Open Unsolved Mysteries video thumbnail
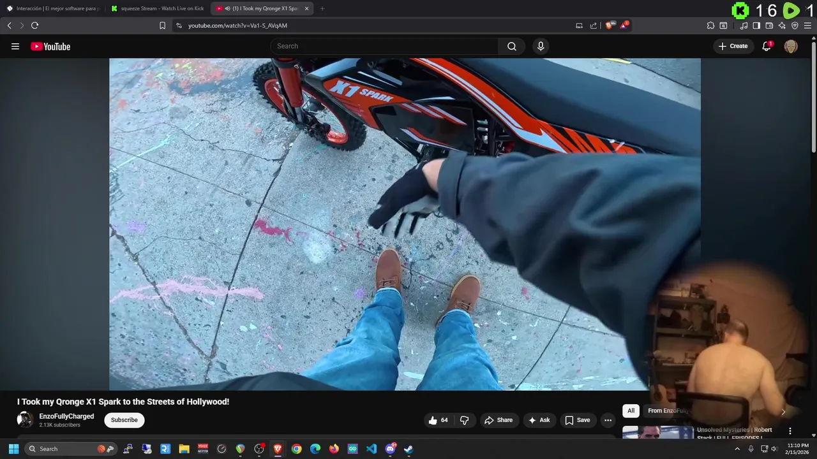817x459 pixels. click(658, 433)
